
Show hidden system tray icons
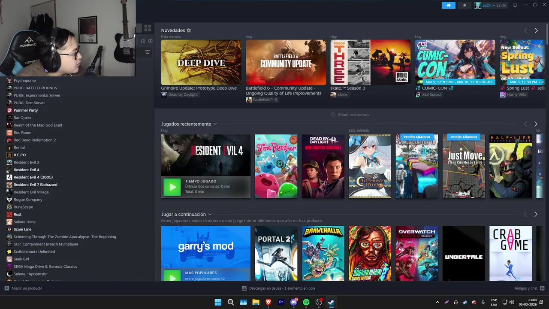coord(437,302)
